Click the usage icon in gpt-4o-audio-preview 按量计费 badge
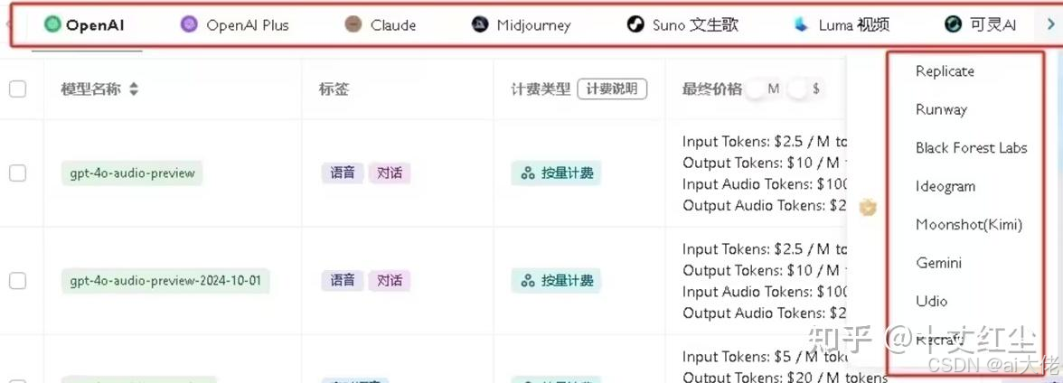1063x383 pixels. coord(528,173)
